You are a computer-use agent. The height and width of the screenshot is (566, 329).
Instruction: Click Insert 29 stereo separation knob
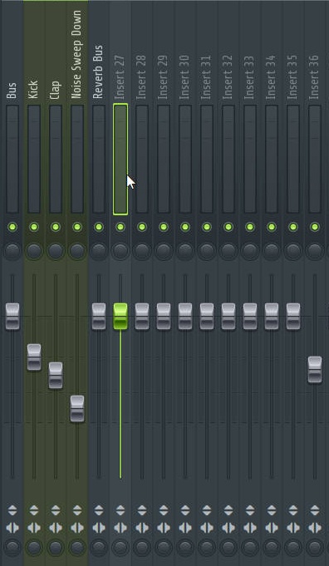164,548
